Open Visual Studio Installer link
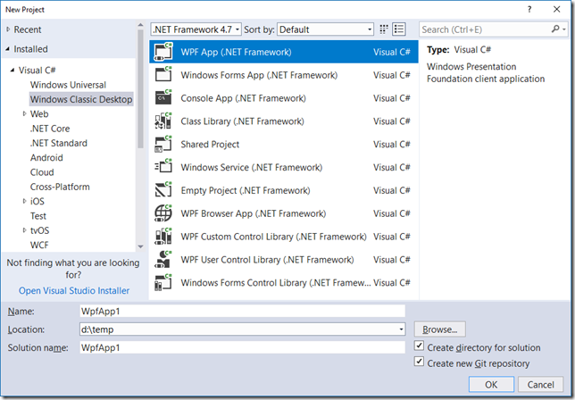 [x=74, y=290]
